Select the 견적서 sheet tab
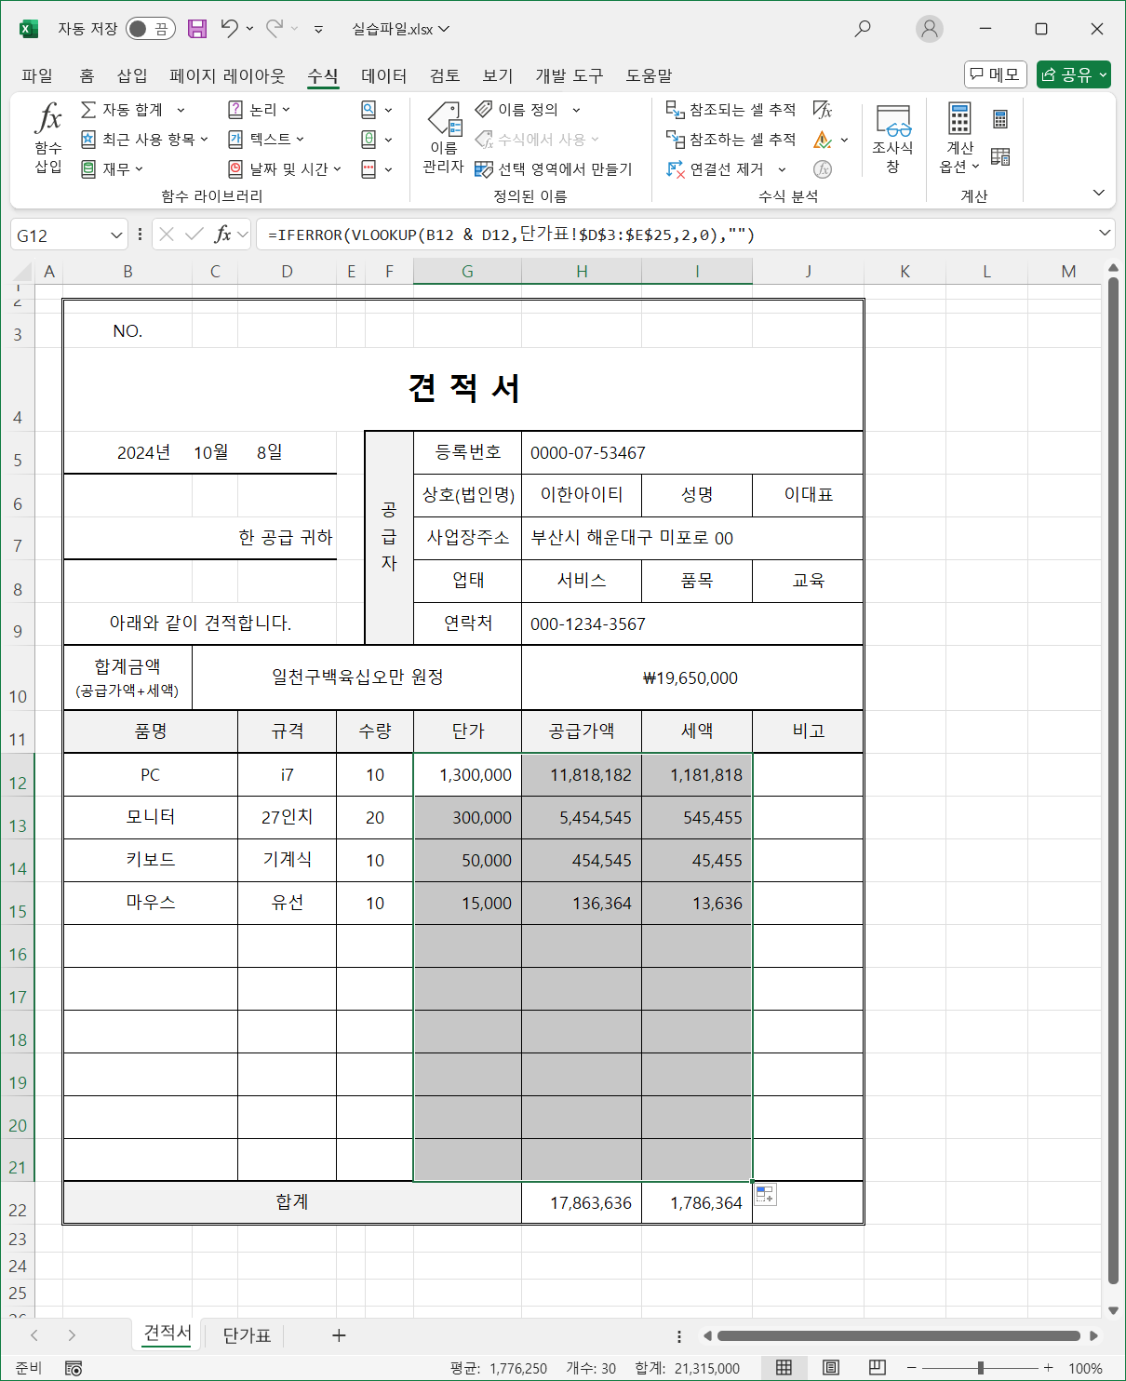1126x1381 pixels. coord(168,1334)
